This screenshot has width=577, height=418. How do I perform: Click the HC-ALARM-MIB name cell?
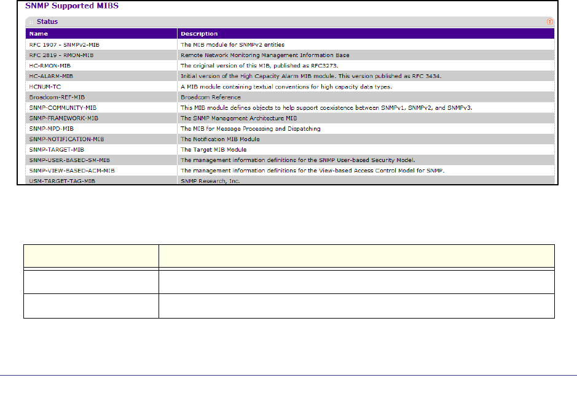pyautogui.click(x=51, y=76)
